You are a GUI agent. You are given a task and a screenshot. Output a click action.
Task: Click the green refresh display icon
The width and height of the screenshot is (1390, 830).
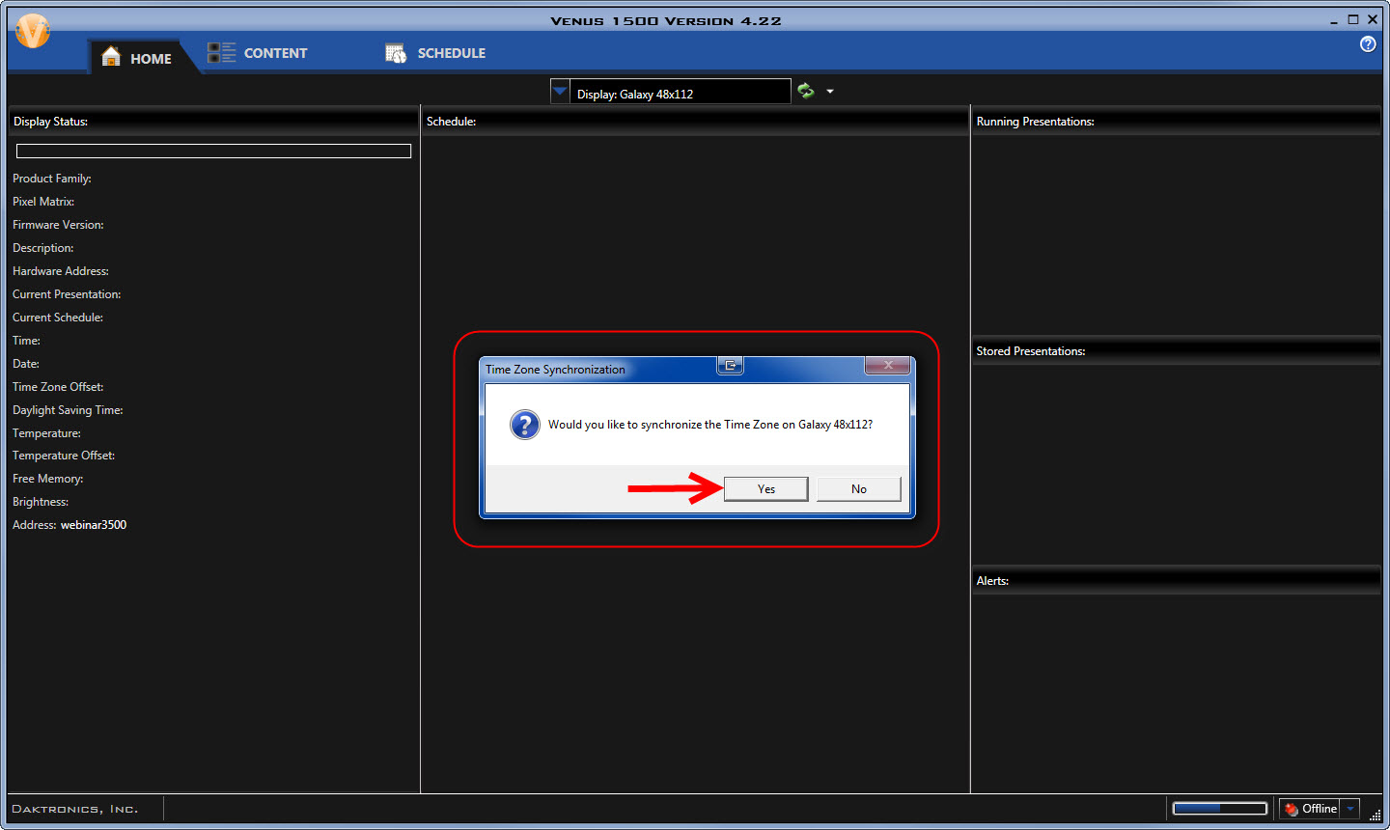(x=806, y=91)
